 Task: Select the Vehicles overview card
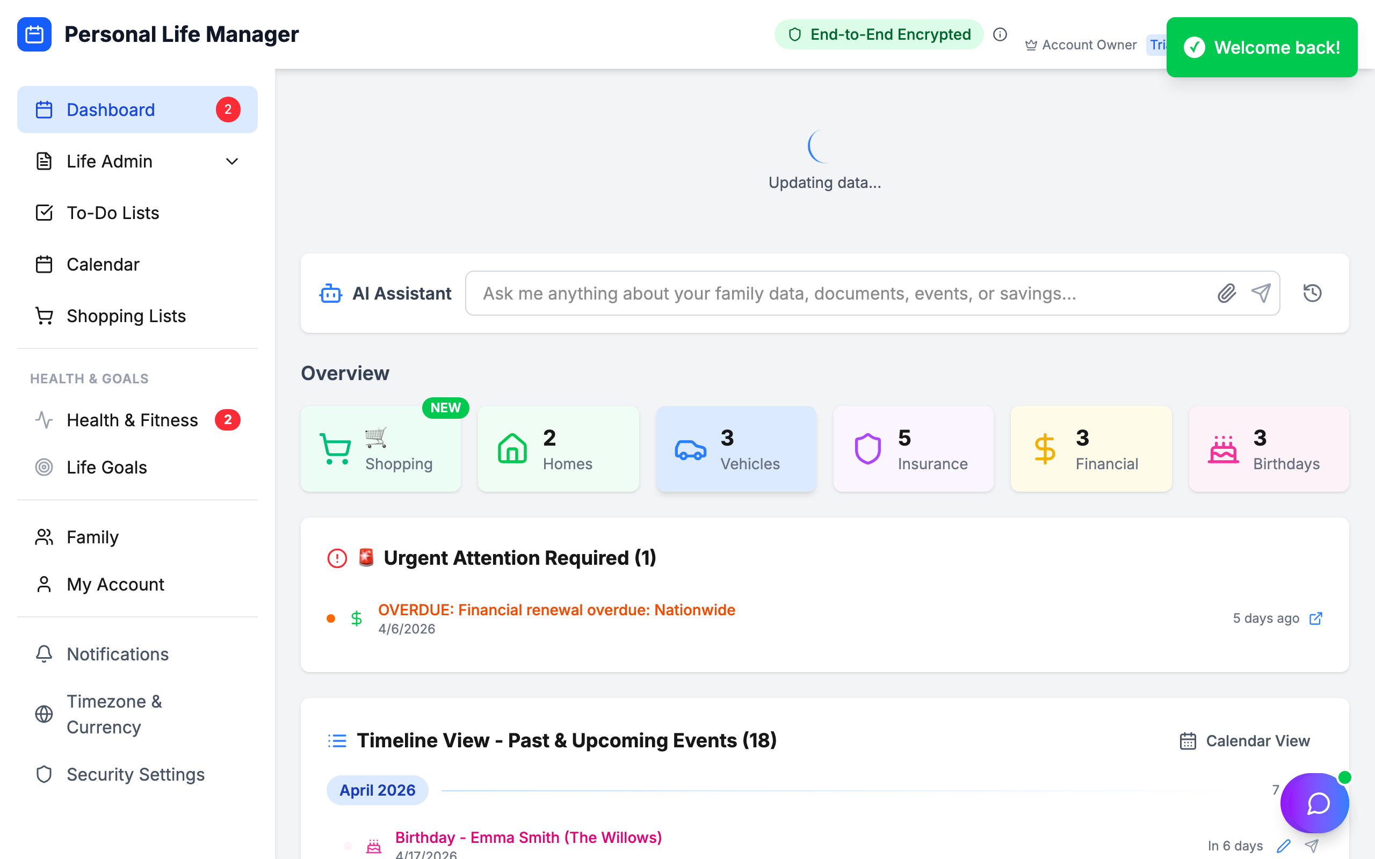click(736, 448)
